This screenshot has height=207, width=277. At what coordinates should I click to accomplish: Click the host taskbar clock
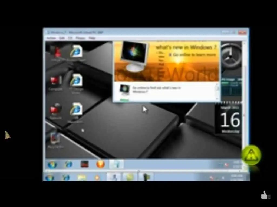click(x=237, y=178)
